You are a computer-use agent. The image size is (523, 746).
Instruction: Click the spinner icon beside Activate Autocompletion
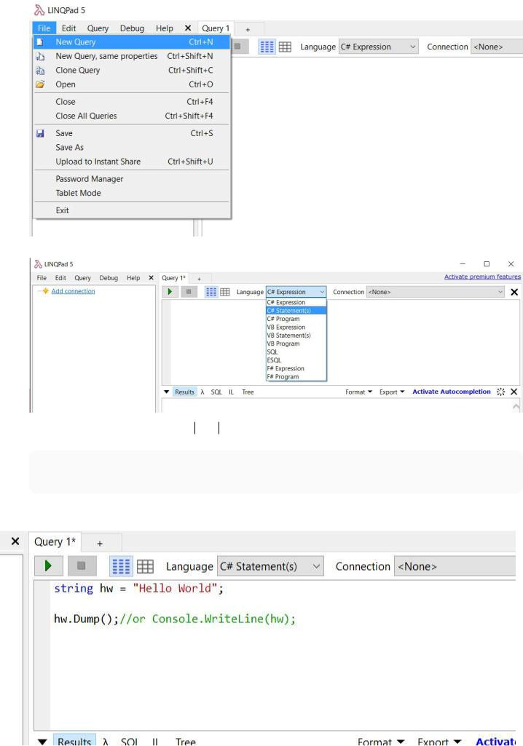(500, 392)
